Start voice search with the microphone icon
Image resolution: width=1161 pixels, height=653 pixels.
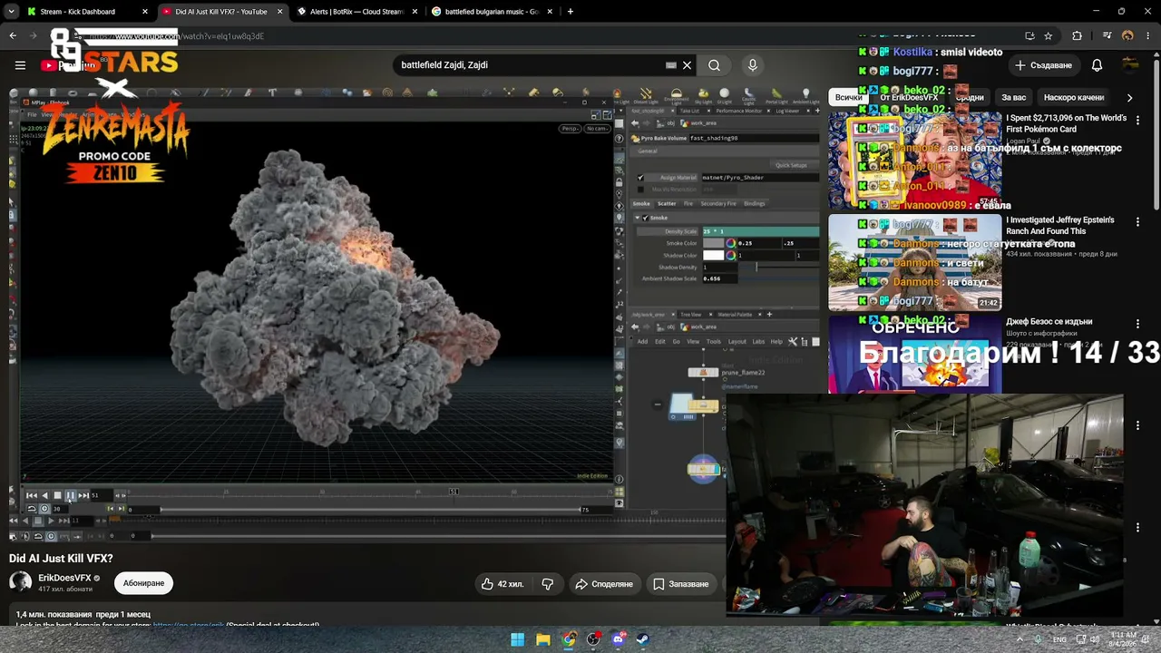coord(752,65)
